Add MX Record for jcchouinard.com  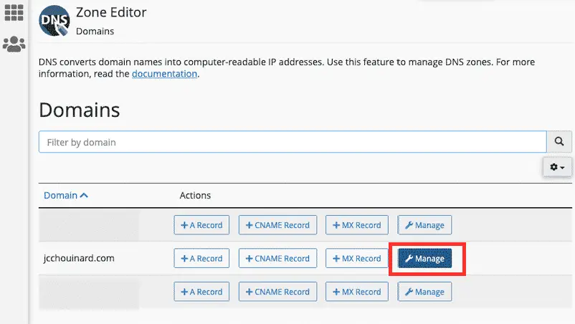coord(357,258)
